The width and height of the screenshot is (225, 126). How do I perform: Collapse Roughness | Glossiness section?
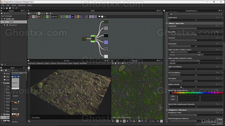coord(167,110)
